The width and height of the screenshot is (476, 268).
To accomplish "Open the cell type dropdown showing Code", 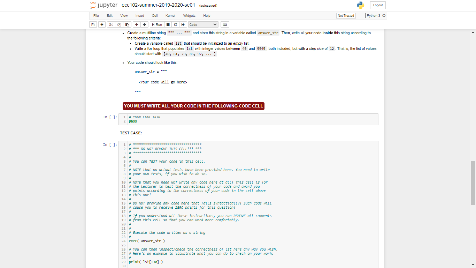I will click(x=203, y=24).
